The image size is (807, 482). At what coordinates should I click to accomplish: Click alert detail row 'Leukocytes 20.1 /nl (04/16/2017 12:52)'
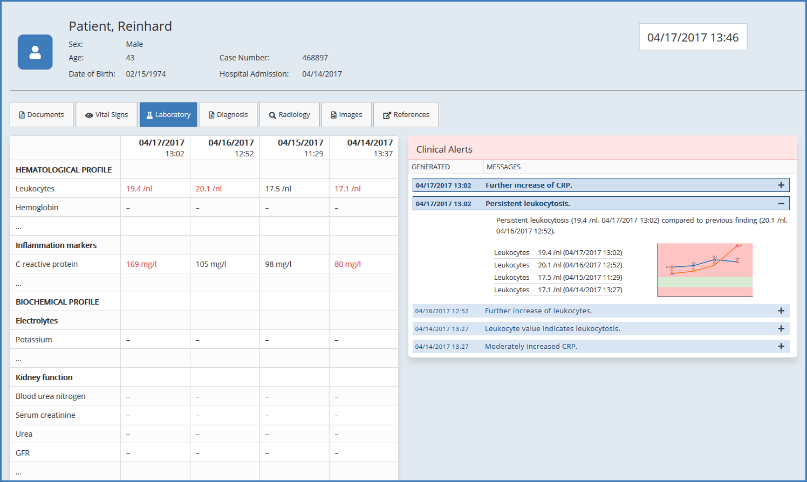[558, 265]
